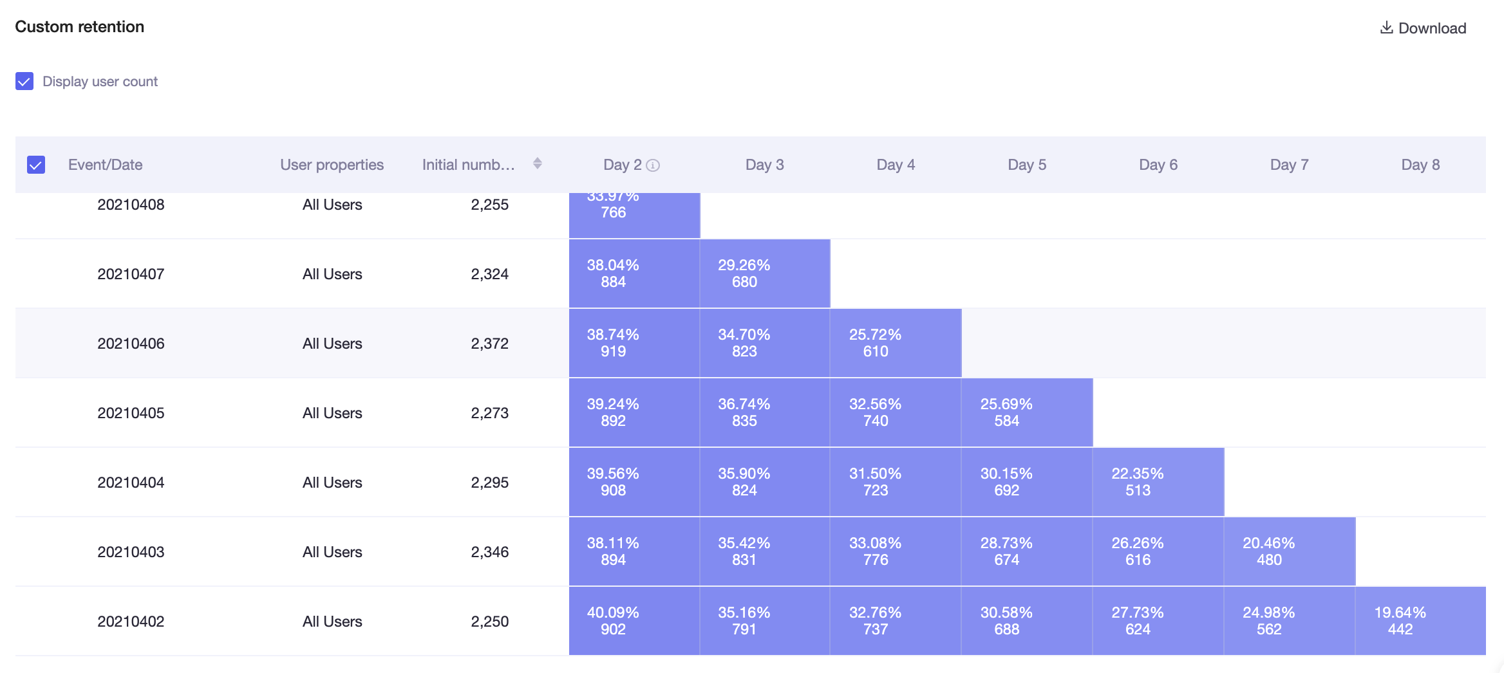The height and width of the screenshot is (673, 1504).
Task: Click the 40.09% retention cell
Action: pos(634,621)
